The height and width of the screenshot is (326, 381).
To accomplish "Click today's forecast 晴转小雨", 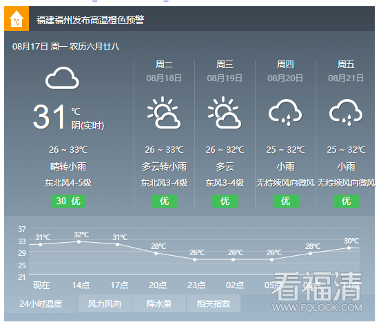I will point(68,166).
